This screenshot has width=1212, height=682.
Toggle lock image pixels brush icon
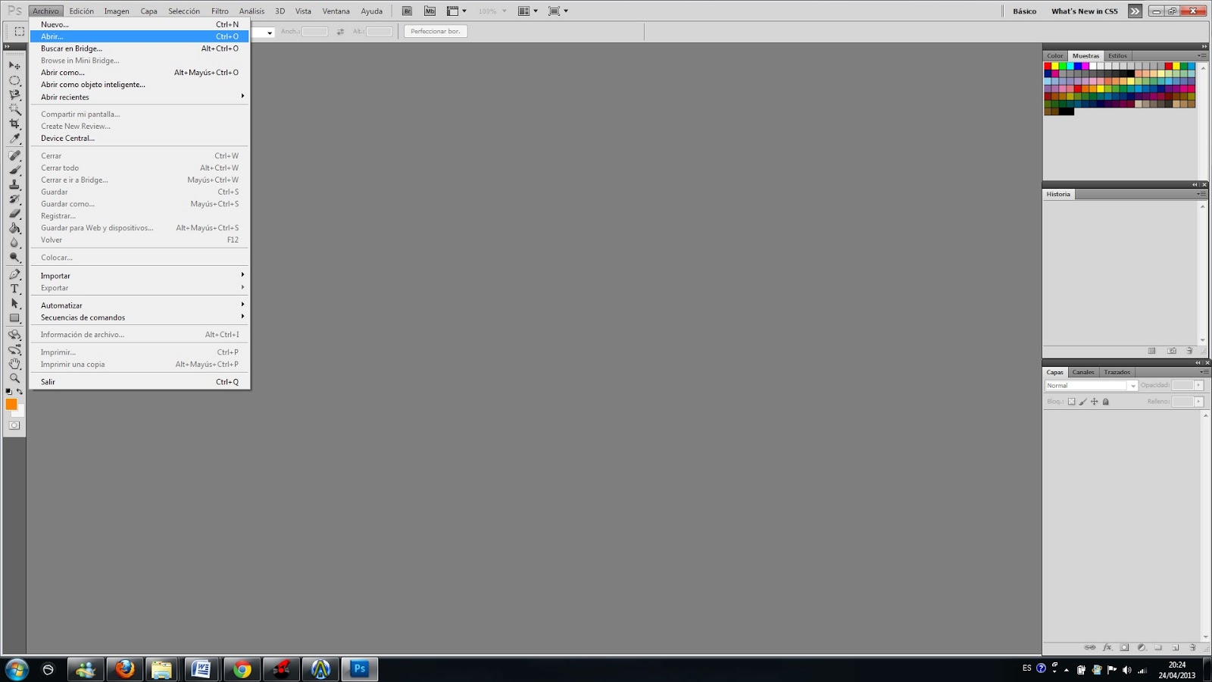coord(1082,402)
